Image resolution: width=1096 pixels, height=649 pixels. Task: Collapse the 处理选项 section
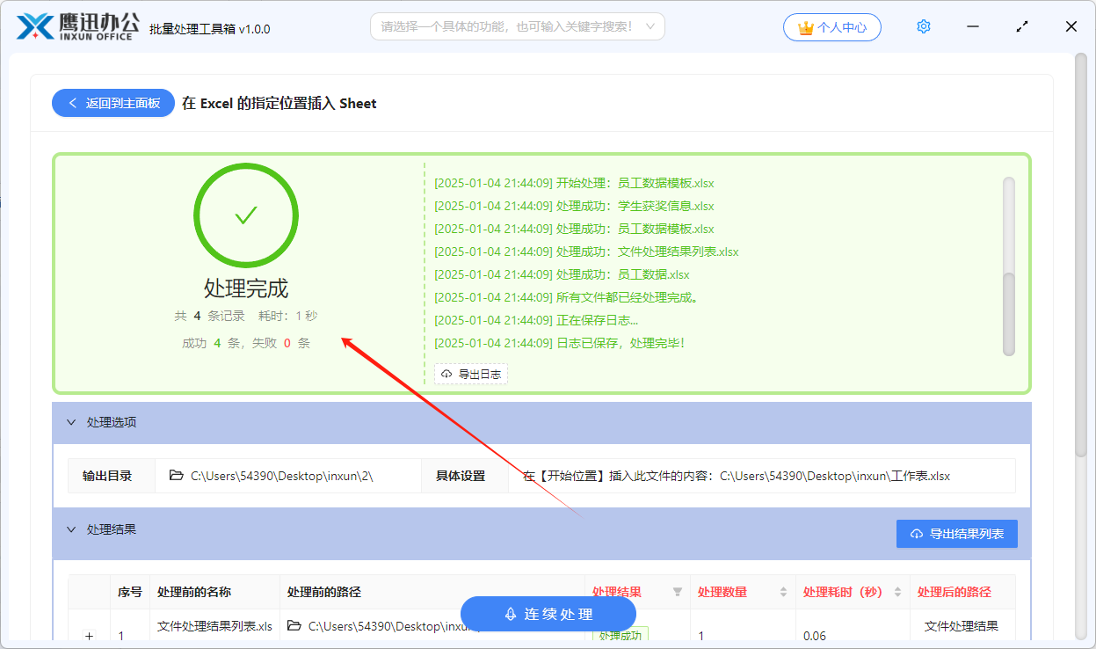click(x=71, y=422)
